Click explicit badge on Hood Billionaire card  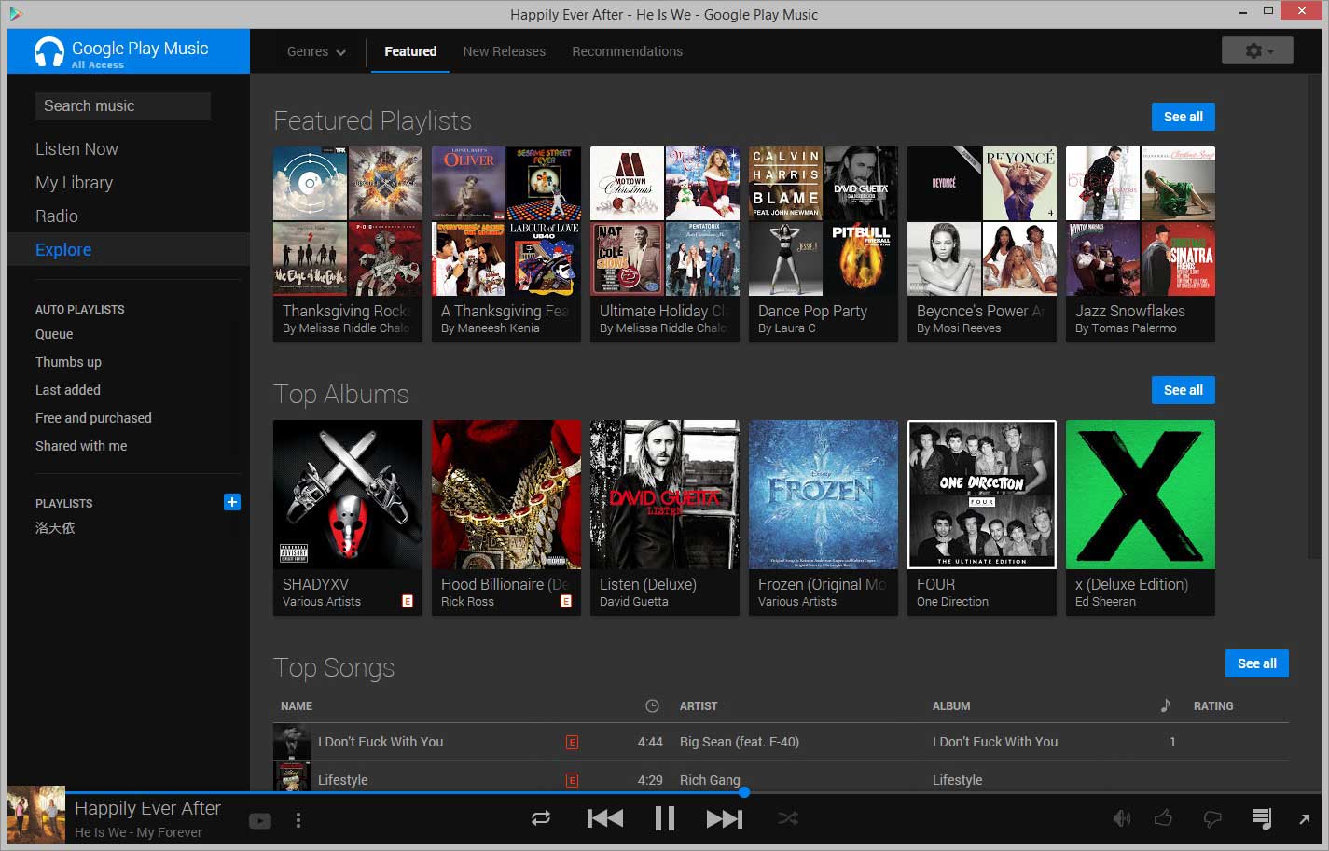566,602
